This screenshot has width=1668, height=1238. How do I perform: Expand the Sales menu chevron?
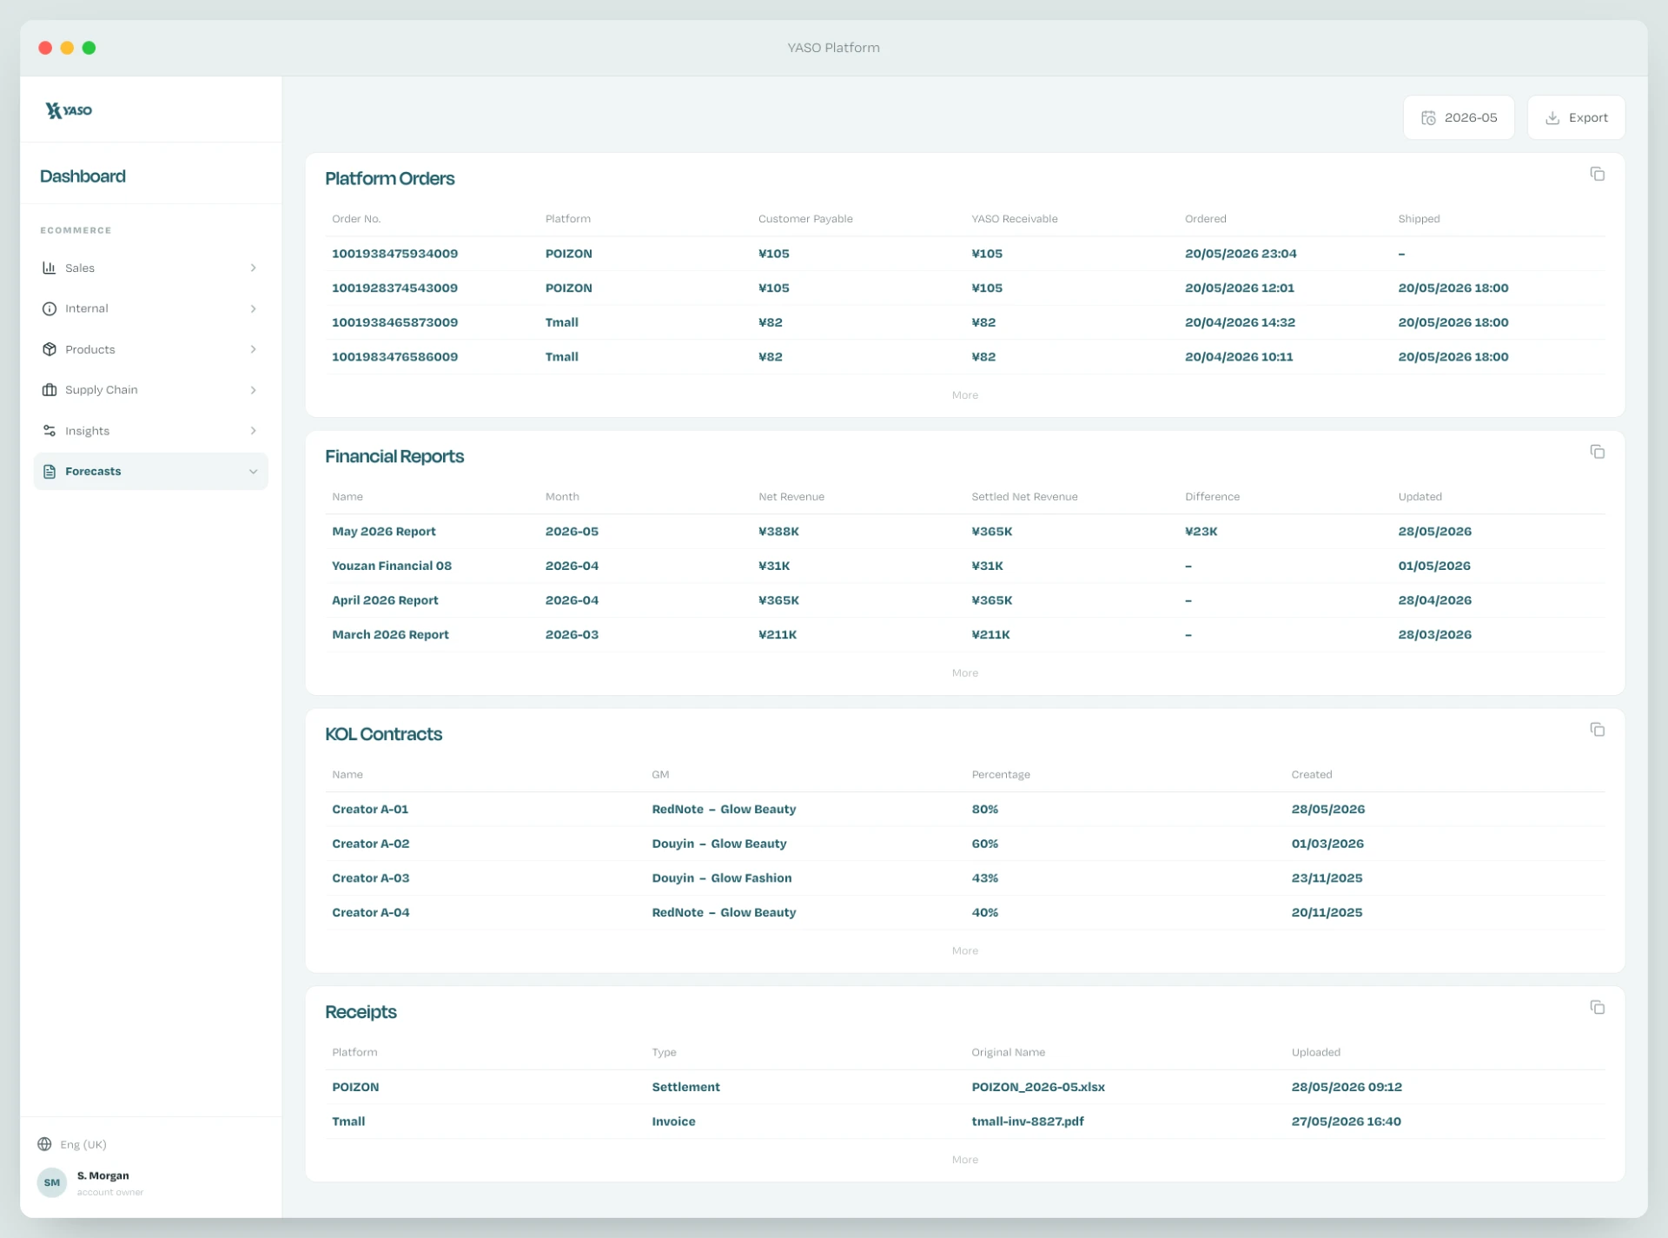(x=253, y=268)
